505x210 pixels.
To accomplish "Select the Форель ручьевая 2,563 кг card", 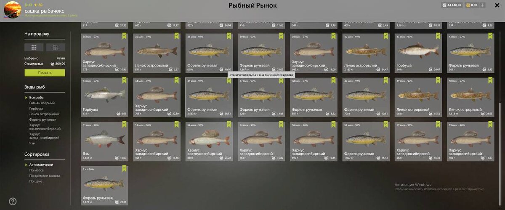I will (x=209, y=97).
